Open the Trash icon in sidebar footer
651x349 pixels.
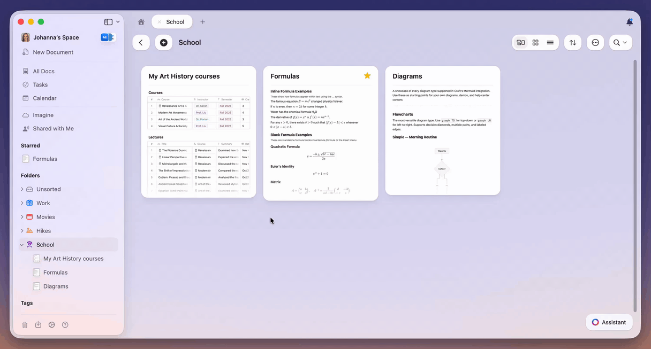pos(25,325)
